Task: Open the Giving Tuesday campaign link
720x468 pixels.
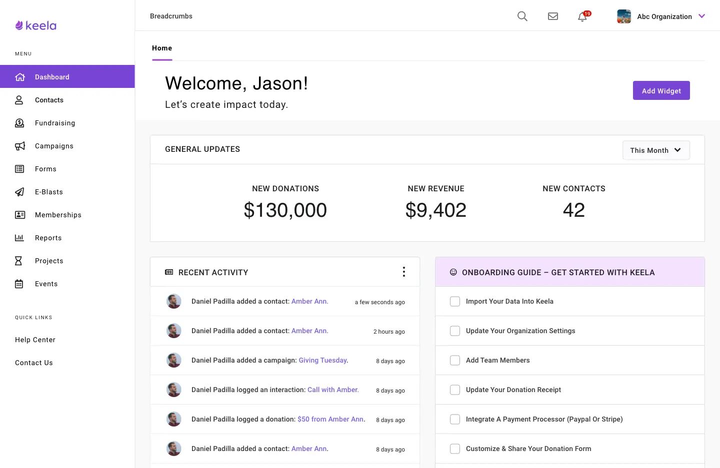Action: click(x=322, y=360)
